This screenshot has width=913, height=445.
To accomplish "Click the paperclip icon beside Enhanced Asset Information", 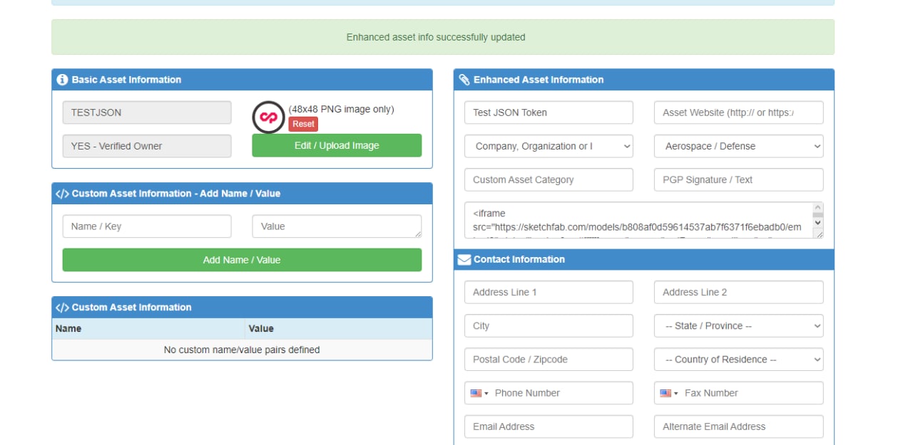I will point(464,80).
